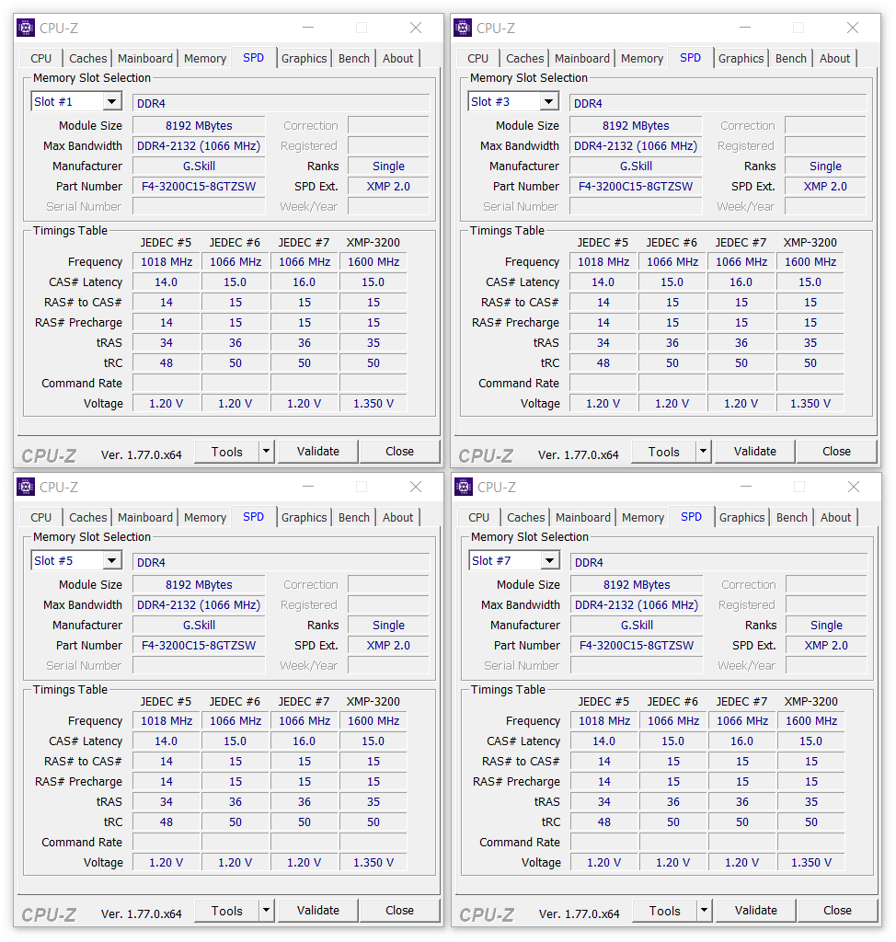Click Tools button in Slot #1 window
896x942 pixels.
pyautogui.click(x=227, y=451)
